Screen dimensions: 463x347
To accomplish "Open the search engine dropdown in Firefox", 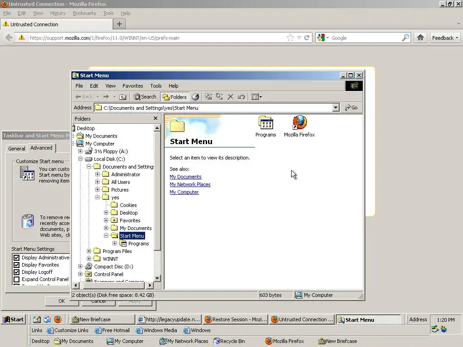I will 323,38.
